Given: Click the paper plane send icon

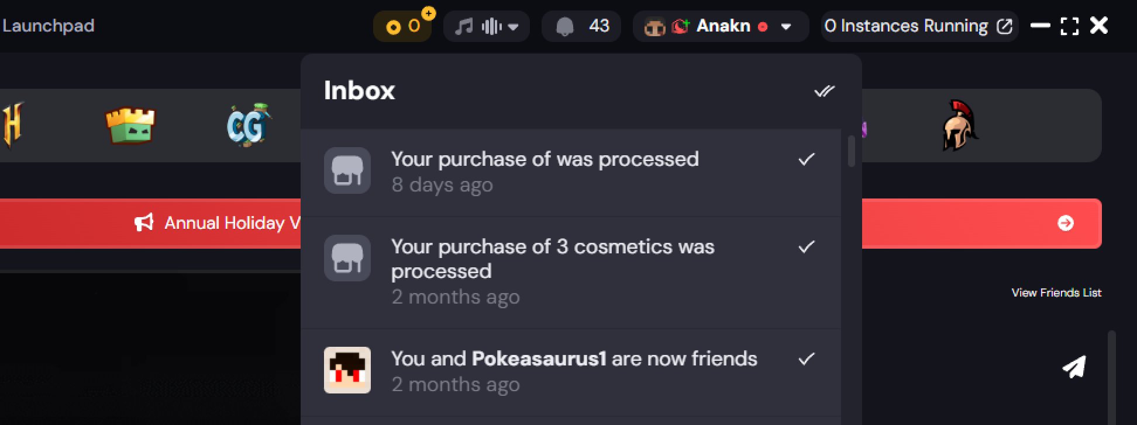Looking at the screenshot, I should pyautogui.click(x=1074, y=367).
